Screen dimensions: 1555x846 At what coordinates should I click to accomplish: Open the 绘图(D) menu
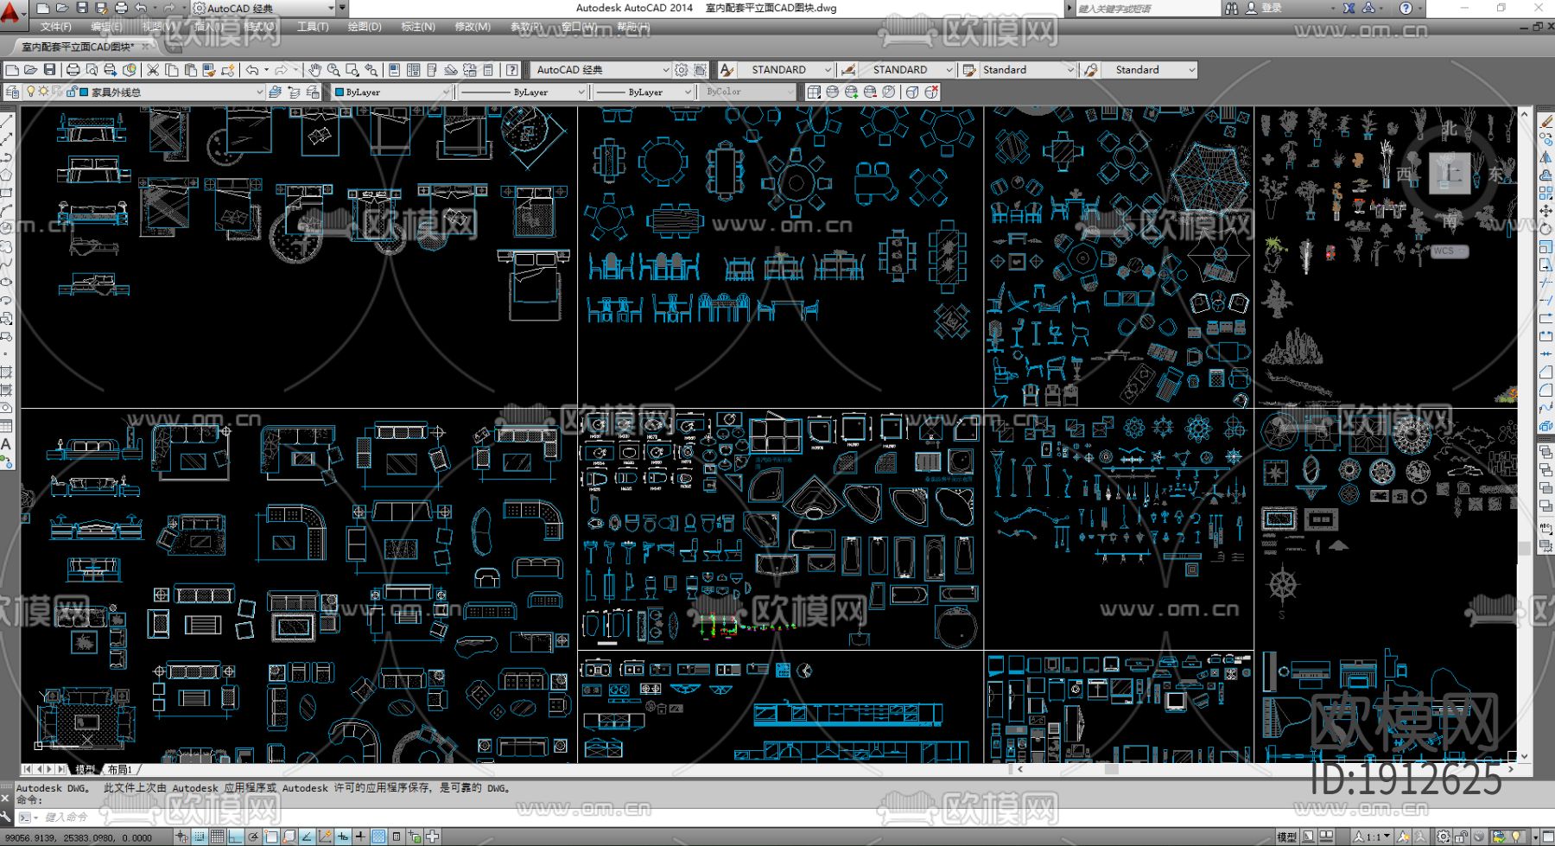pos(365,27)
